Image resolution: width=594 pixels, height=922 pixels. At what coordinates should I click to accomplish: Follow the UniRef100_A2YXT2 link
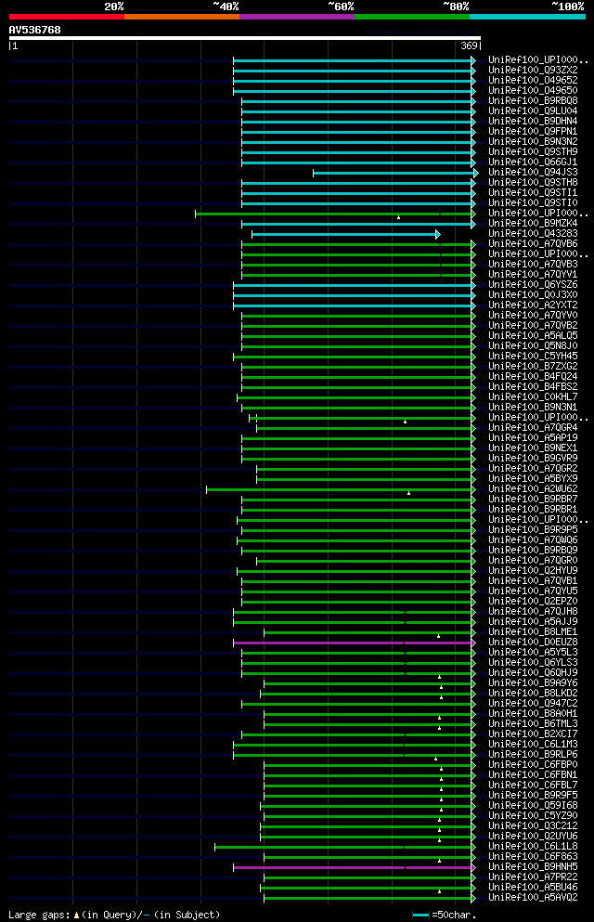pyautogui.click(x=533, y=305)
